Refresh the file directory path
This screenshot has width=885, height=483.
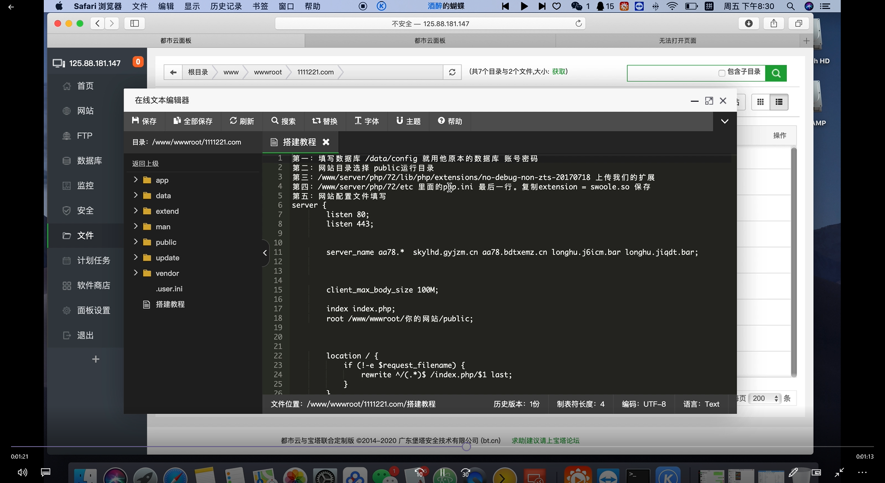[x=452, y=72]
